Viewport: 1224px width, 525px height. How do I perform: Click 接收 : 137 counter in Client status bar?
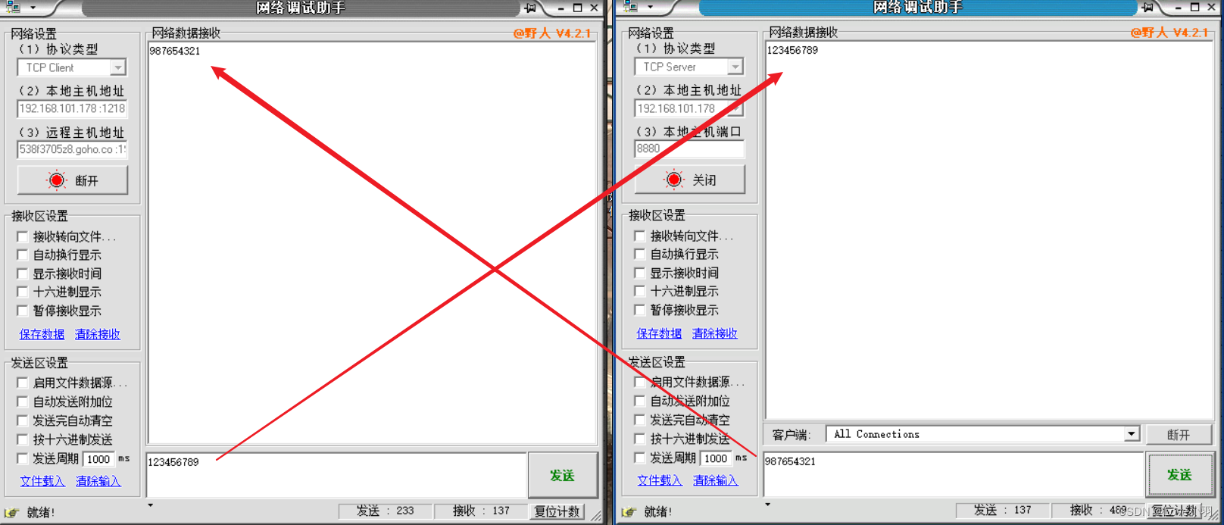tap(481, 511)
